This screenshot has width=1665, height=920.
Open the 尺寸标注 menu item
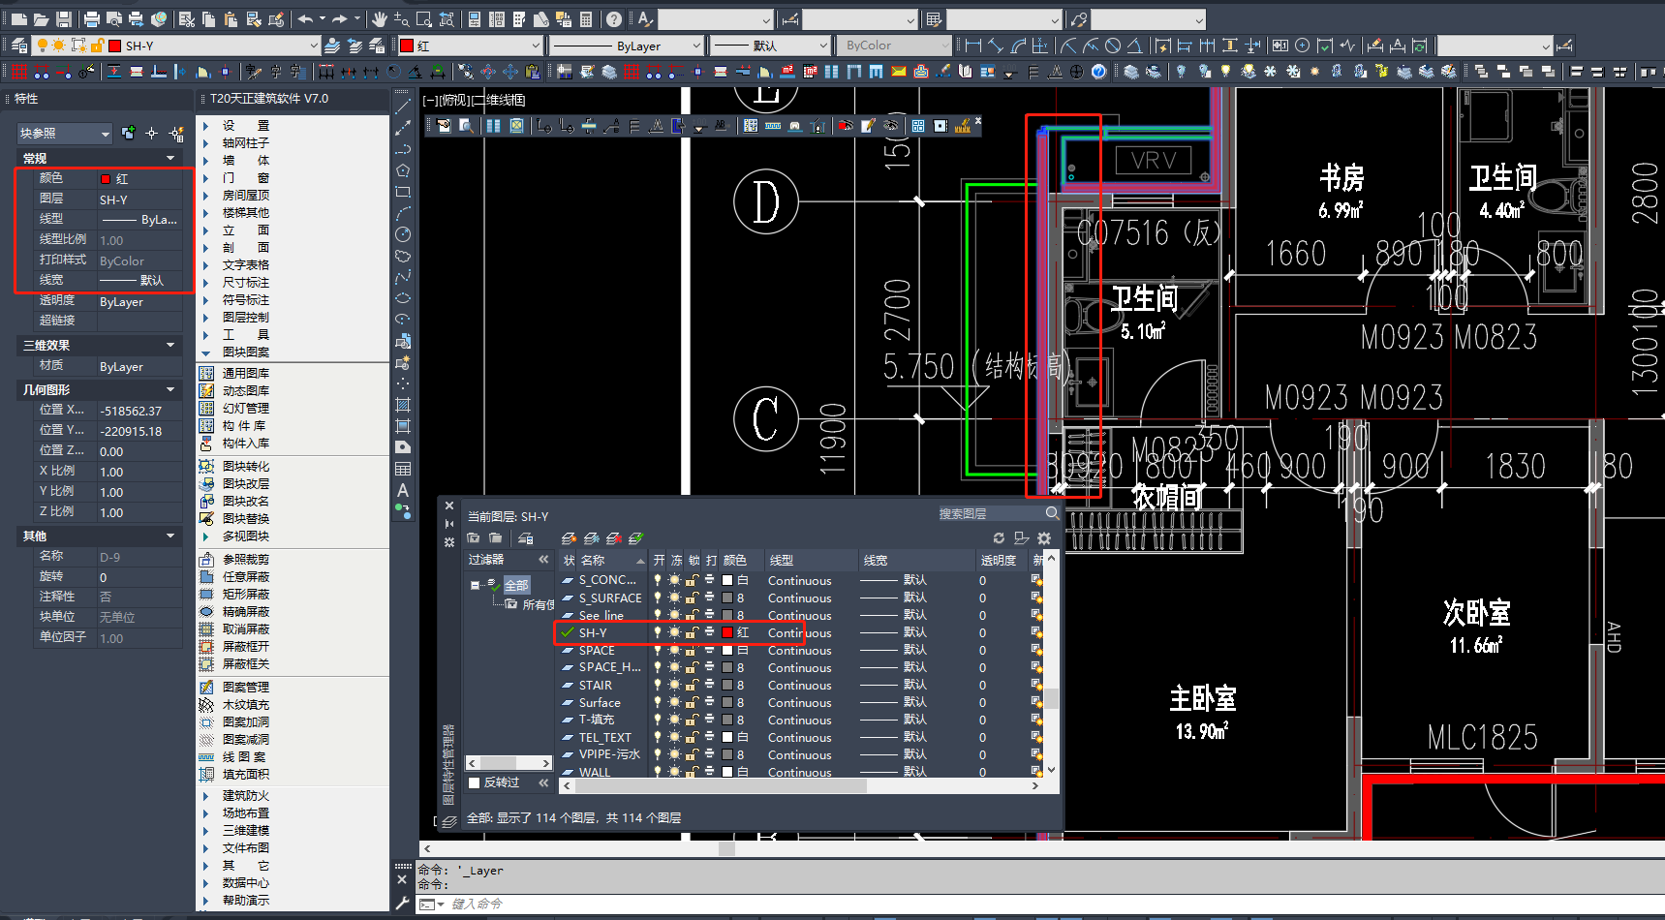(246, 282)
